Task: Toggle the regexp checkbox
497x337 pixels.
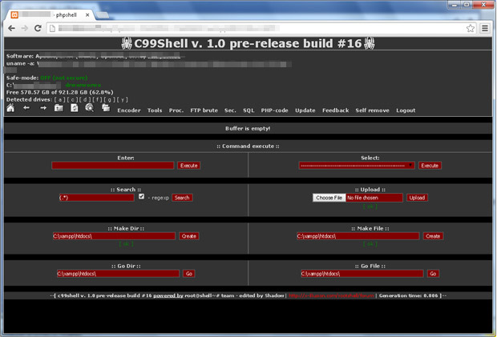Action: pyautogui.click(x=142, y=196)
